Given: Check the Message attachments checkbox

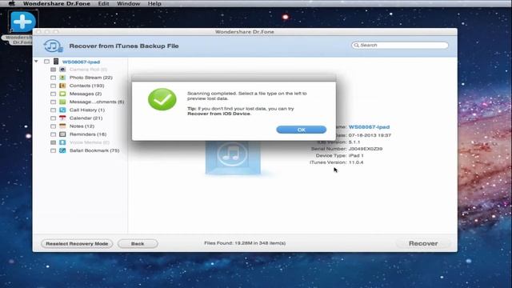Looking at the screenshot, I should (x=54, y=102).
